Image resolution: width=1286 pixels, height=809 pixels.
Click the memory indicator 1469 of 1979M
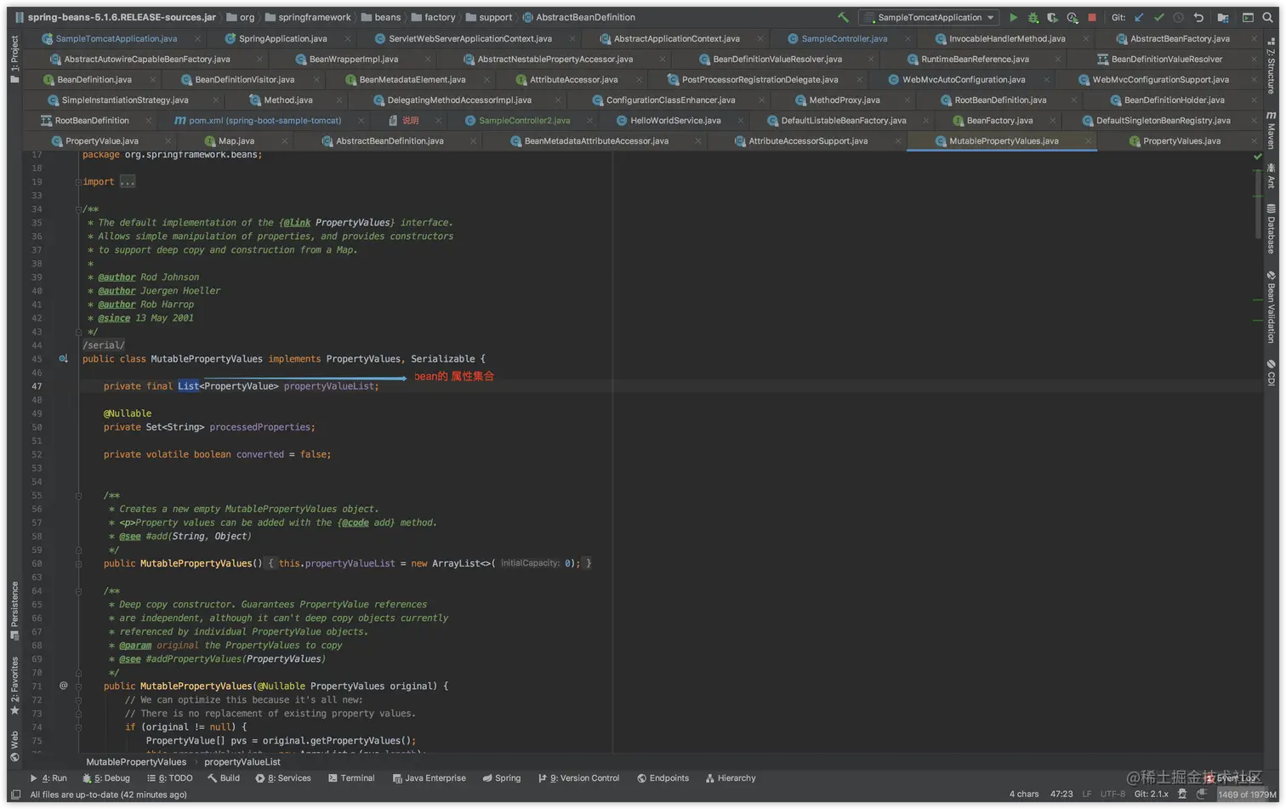click(x=1246, y=795)
